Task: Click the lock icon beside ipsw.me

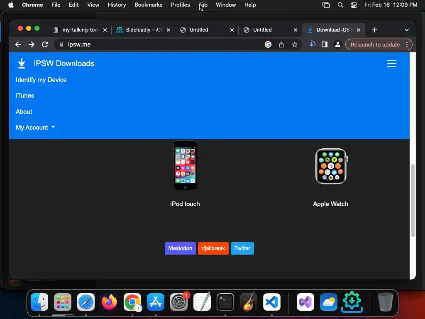Action: 61,44
